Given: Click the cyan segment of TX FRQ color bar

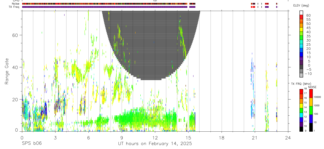Looking at the screenshot, I should tap(301, 115).
